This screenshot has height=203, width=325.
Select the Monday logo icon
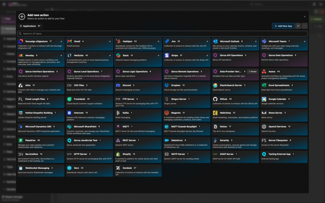pos(21,55)
